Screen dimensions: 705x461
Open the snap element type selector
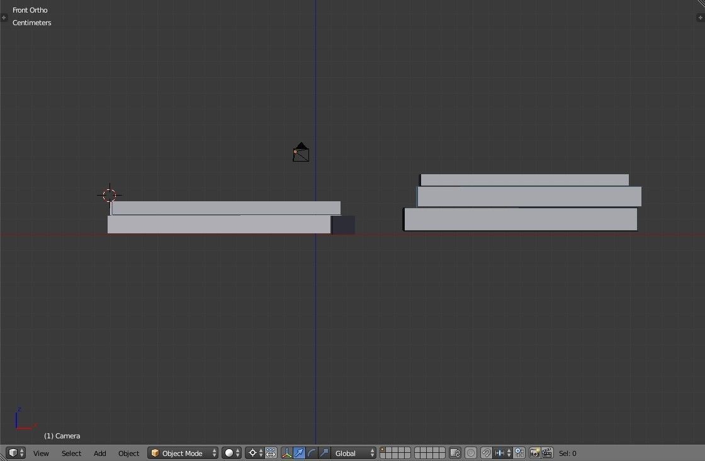click(502, 453)
